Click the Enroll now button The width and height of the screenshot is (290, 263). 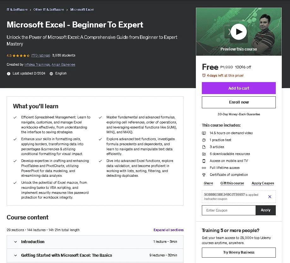tap(239, 102)
